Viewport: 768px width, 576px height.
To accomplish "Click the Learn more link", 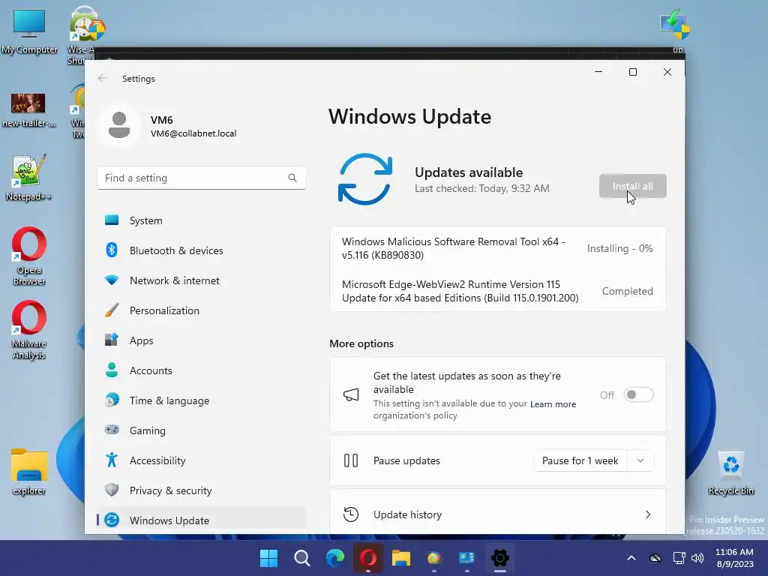I will coord(553,404).
